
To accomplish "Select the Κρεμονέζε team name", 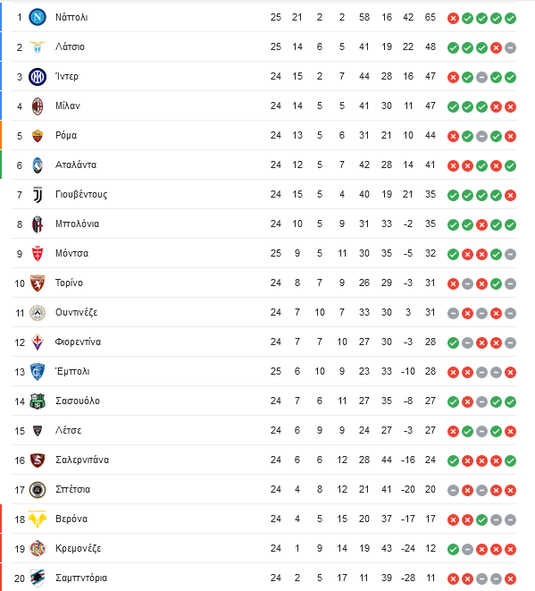I will [x=79, y=548].
